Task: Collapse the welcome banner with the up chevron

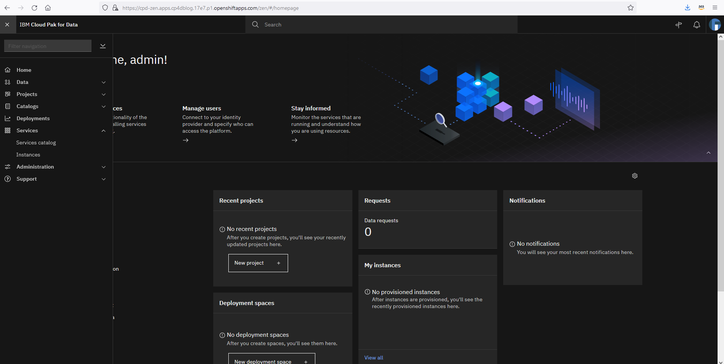Action: (x=708, y=153)
